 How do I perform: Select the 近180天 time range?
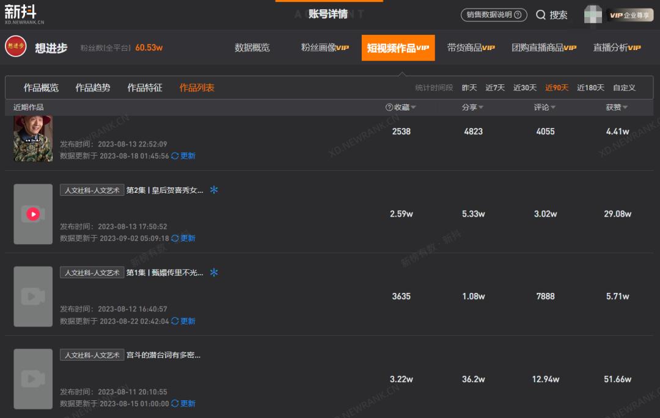click(x=590, y=87)
